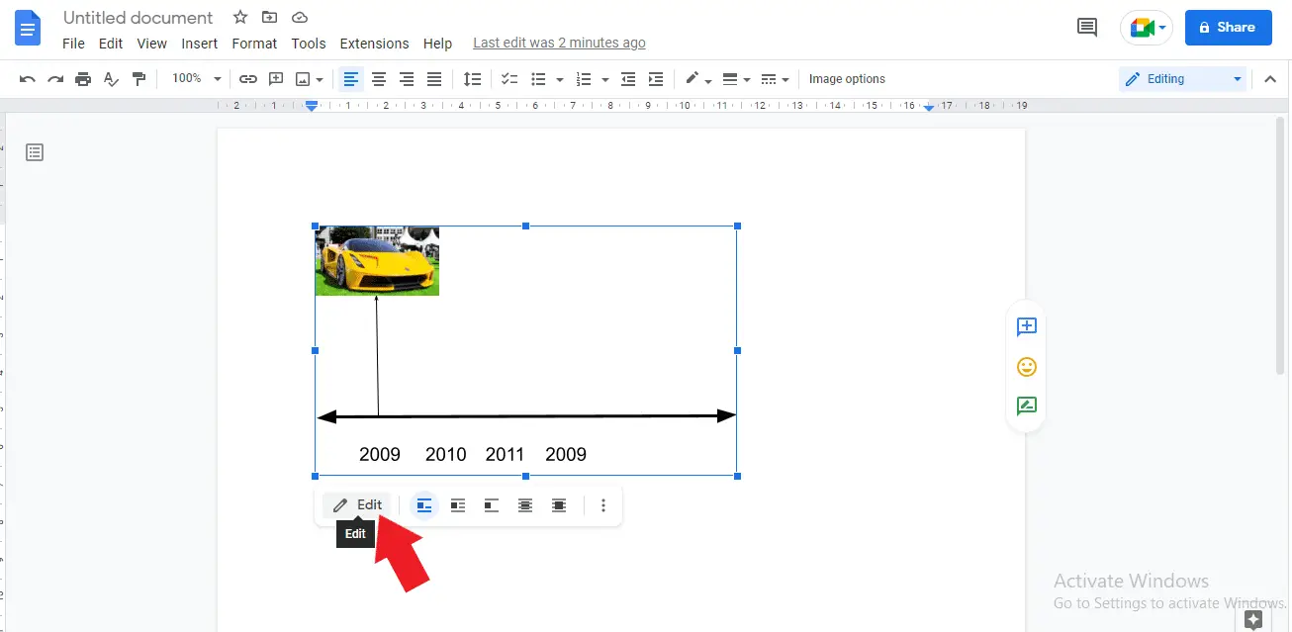Screen dimensions: 1292x632
Task: Insert an image via the toolbar
Action: (x=303, y=78)
